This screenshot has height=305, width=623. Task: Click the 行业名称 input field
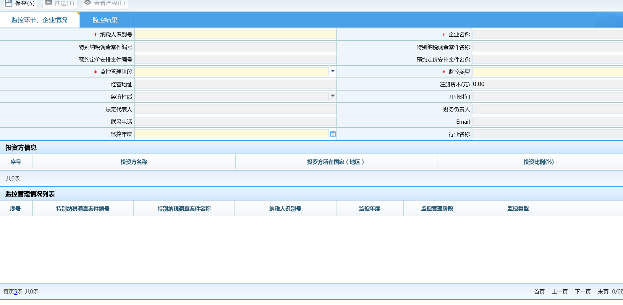tap(548, 134)
